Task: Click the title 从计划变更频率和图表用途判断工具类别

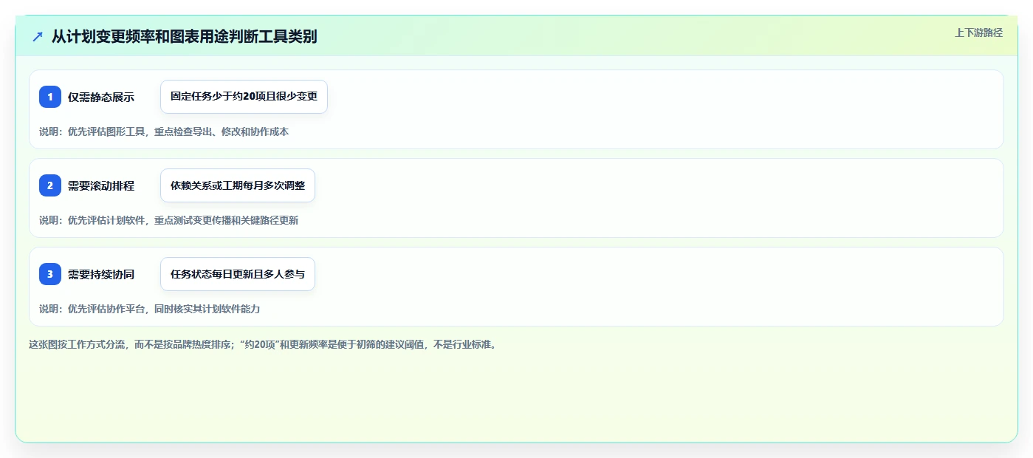Action: [x=184, y=36]
